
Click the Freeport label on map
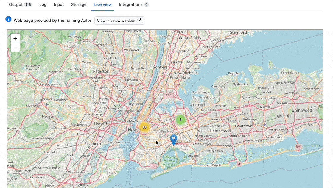pos(229,145)
